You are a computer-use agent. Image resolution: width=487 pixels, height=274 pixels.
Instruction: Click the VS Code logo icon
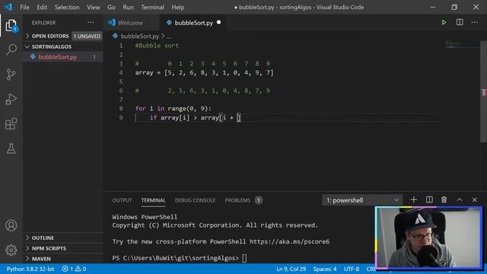coord(8,7)
